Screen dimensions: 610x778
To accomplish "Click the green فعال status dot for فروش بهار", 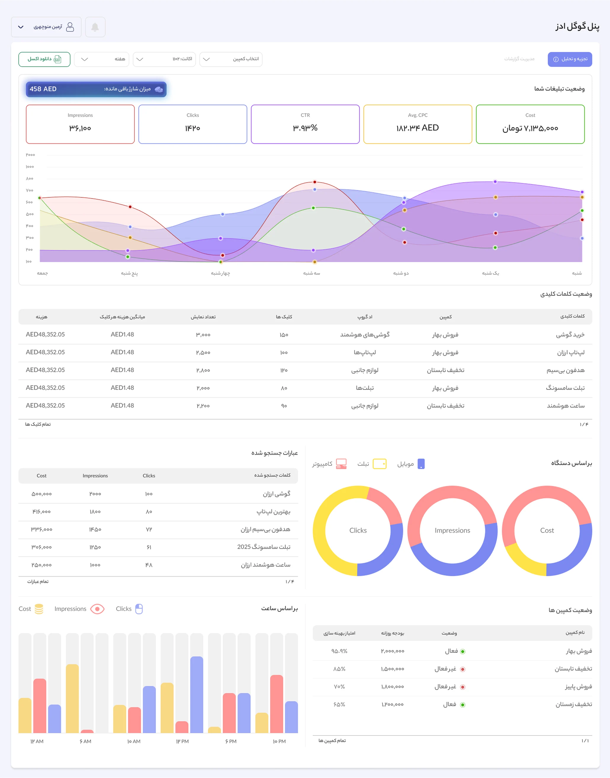I will point(463,651).
